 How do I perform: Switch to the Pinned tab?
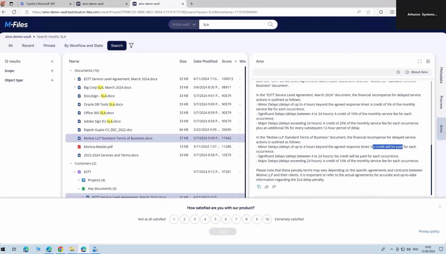[x=49, y=46]
